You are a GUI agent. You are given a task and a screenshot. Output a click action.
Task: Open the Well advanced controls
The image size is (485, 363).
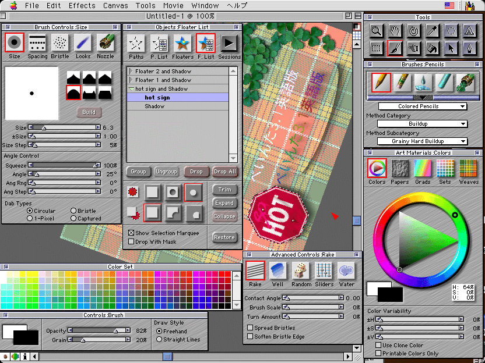tap(277, 274)
